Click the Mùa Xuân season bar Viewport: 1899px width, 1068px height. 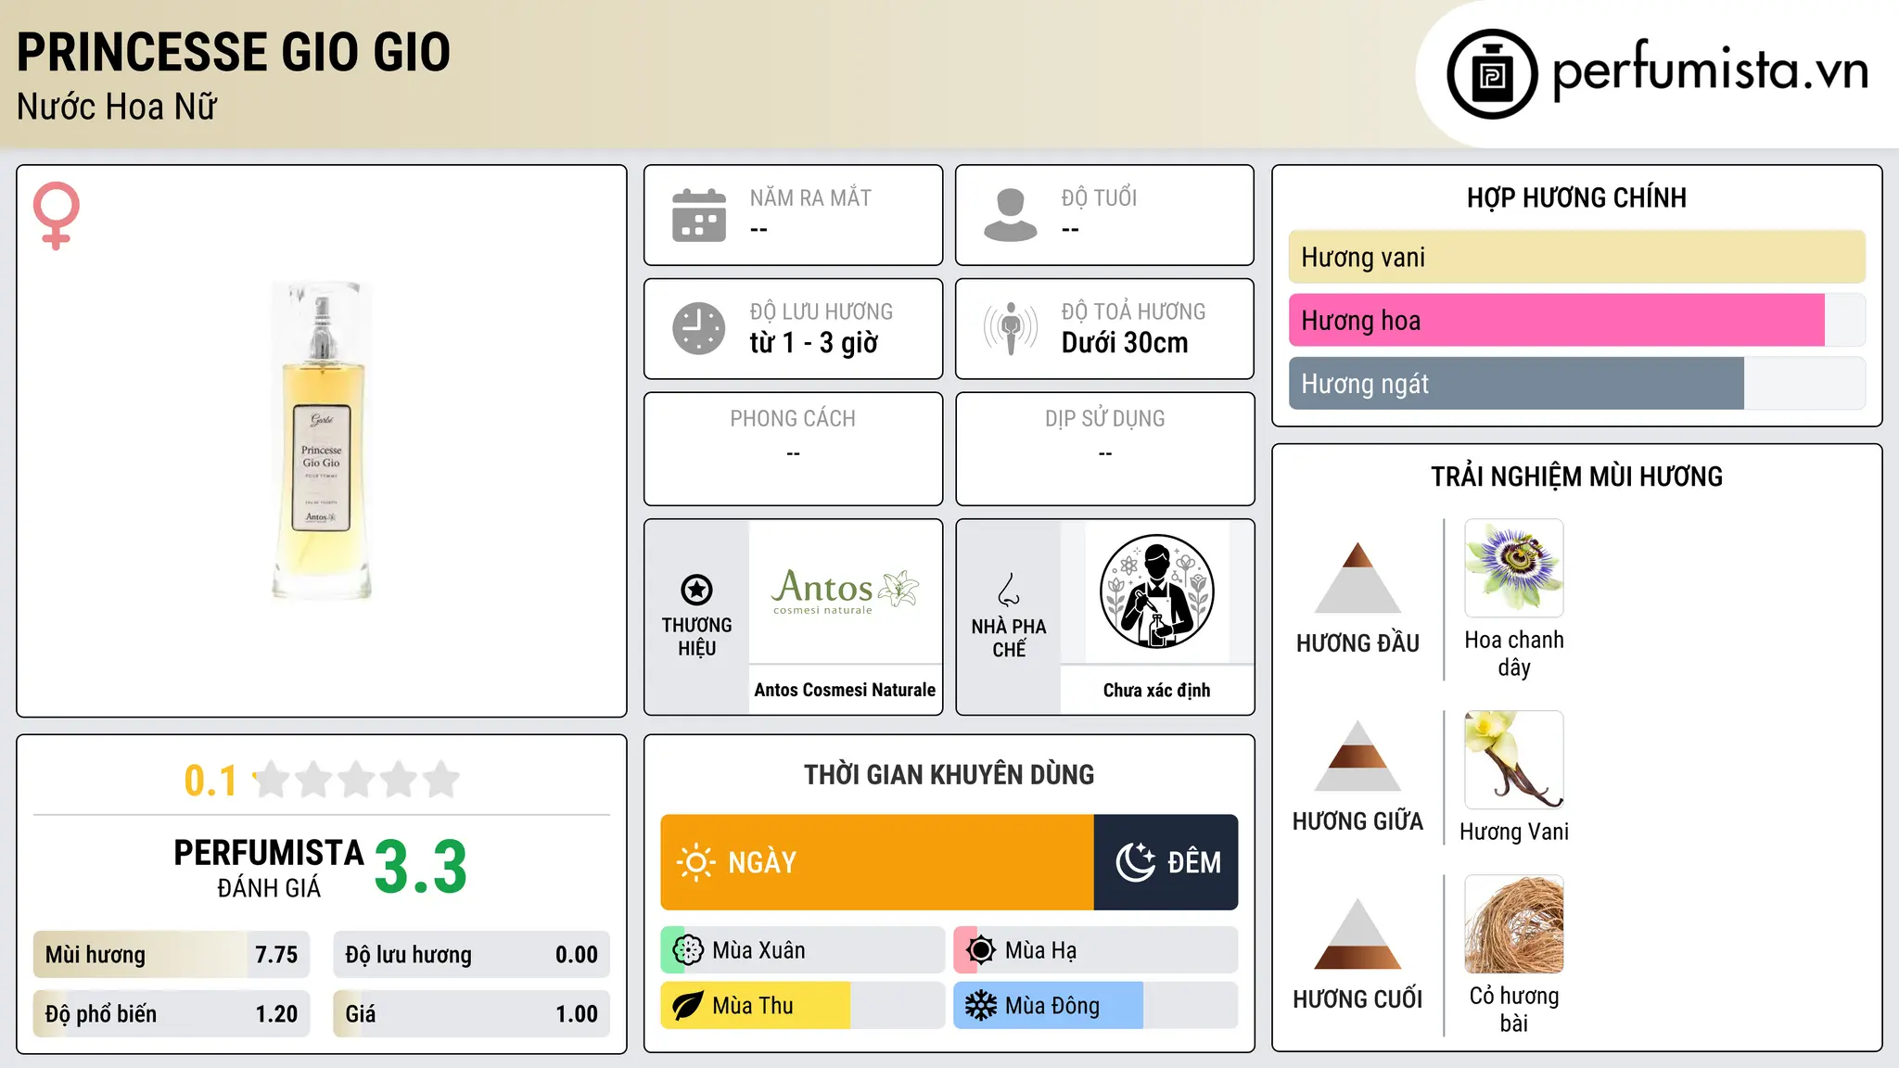[x=803, y=950]
